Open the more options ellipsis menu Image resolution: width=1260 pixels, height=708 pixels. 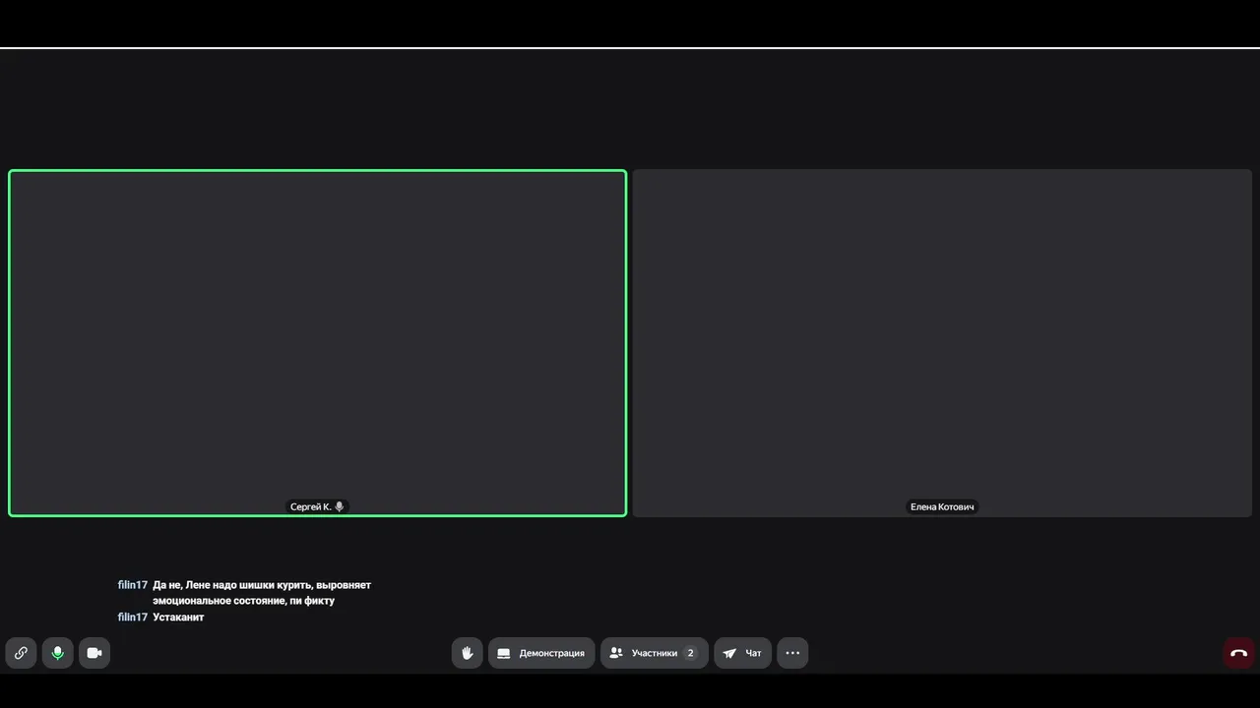coord(792,653)
